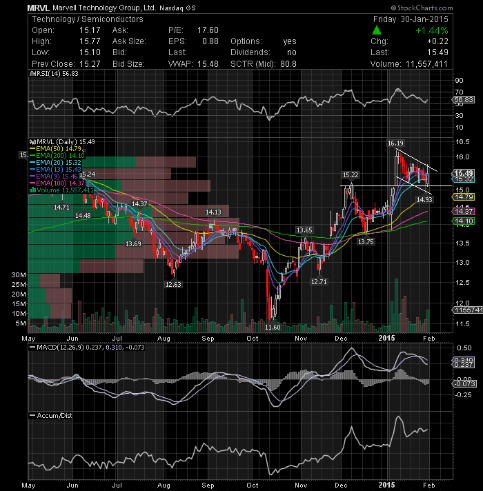Click the green EMA(200) legend color line
483x491 pixels.
click(x=32, y=156)
